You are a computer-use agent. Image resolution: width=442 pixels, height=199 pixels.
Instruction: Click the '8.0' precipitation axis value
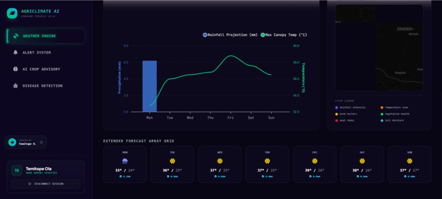coord(126,45)
